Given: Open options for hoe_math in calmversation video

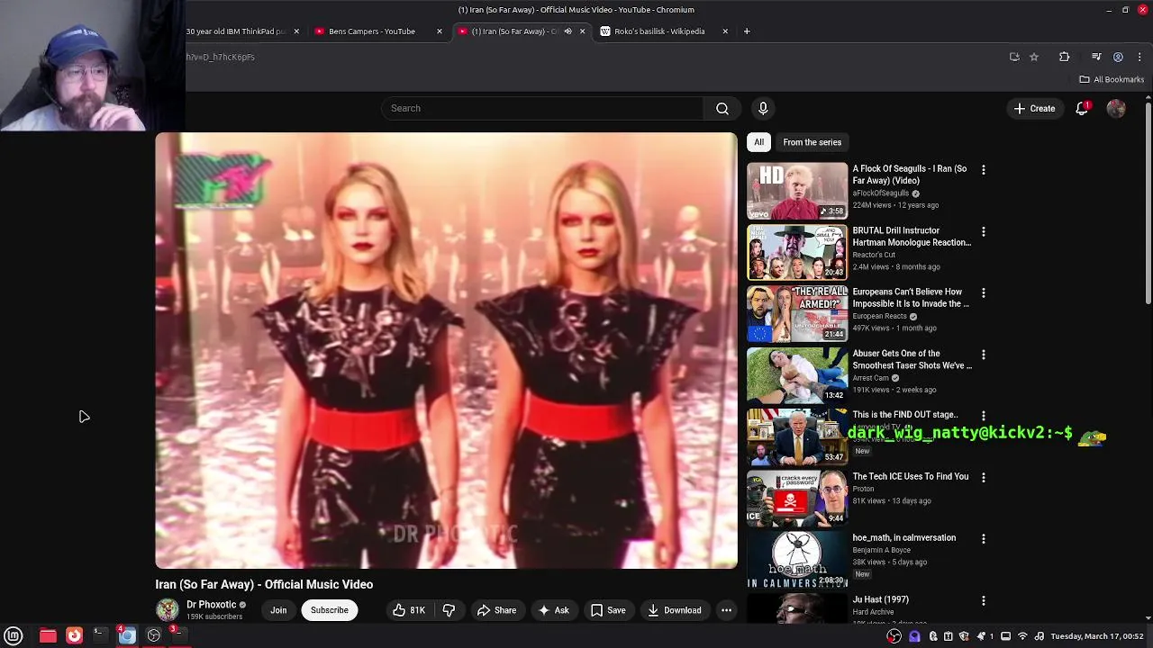Looking at the screenshot, I should coord(984,538).
